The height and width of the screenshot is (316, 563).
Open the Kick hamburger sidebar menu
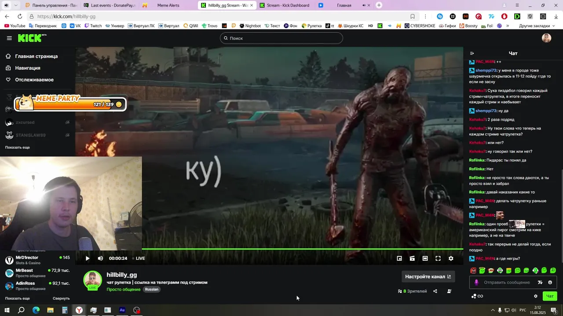coord(9,38)
